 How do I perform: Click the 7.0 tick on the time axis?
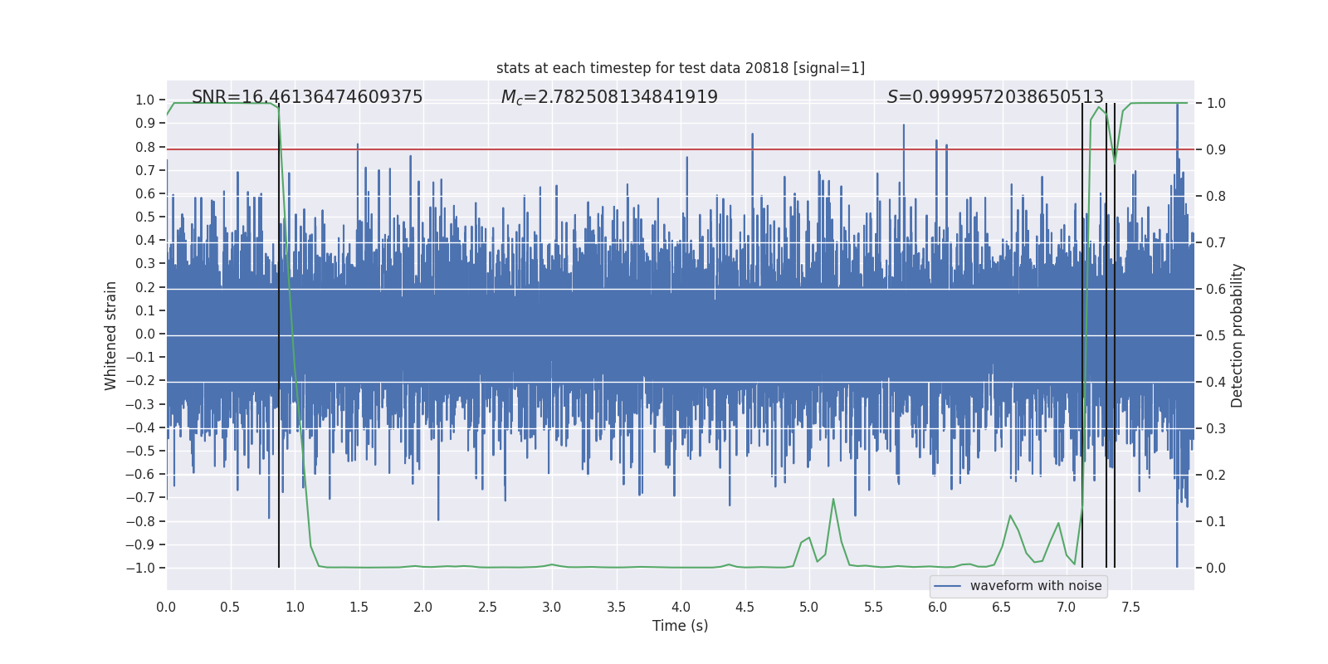tap(1067, 607)
